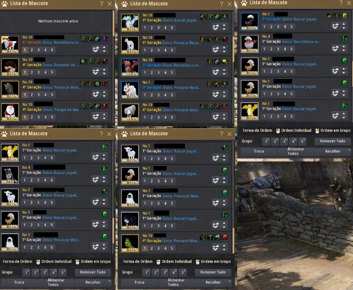Click the down arrow on the snow leopard pet
The height and width of the screenshot is (290, 353).
(x=224, y=119)
